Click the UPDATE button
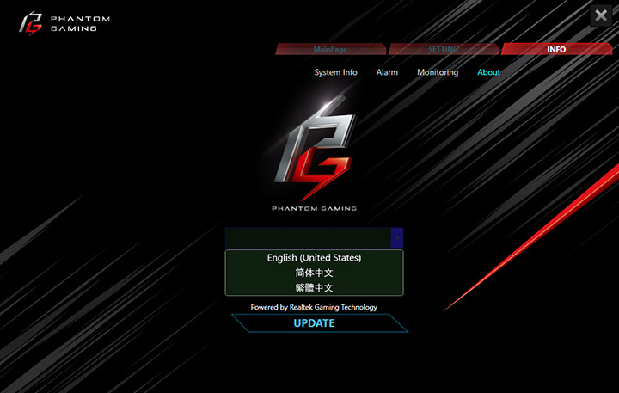The image size is (619, 393). click(x=319, y=323)
